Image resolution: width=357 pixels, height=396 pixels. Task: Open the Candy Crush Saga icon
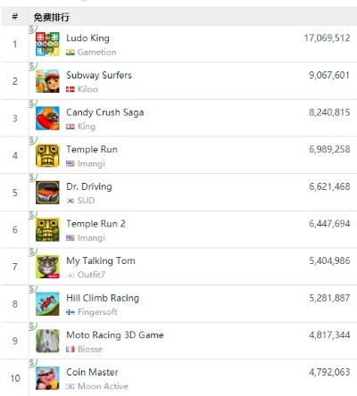(47, 119)
